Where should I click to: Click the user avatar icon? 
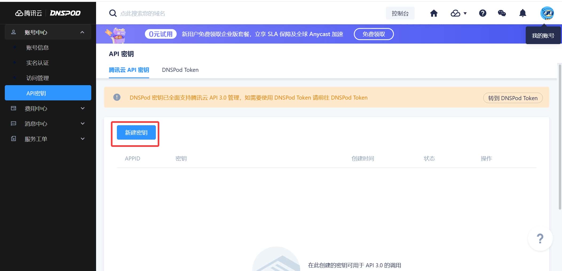tap(547, 13)
